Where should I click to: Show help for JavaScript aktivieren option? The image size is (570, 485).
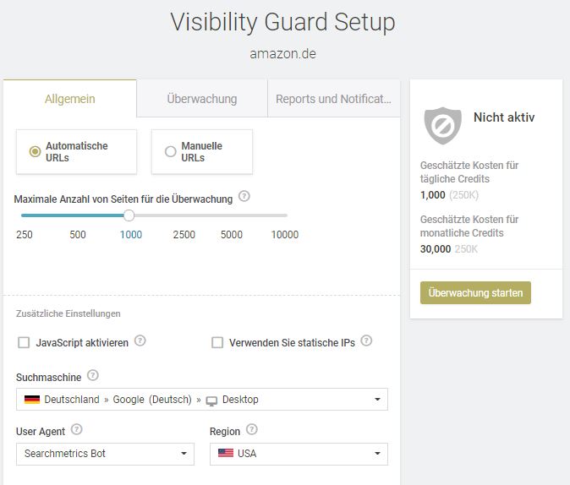click(140, 341)
